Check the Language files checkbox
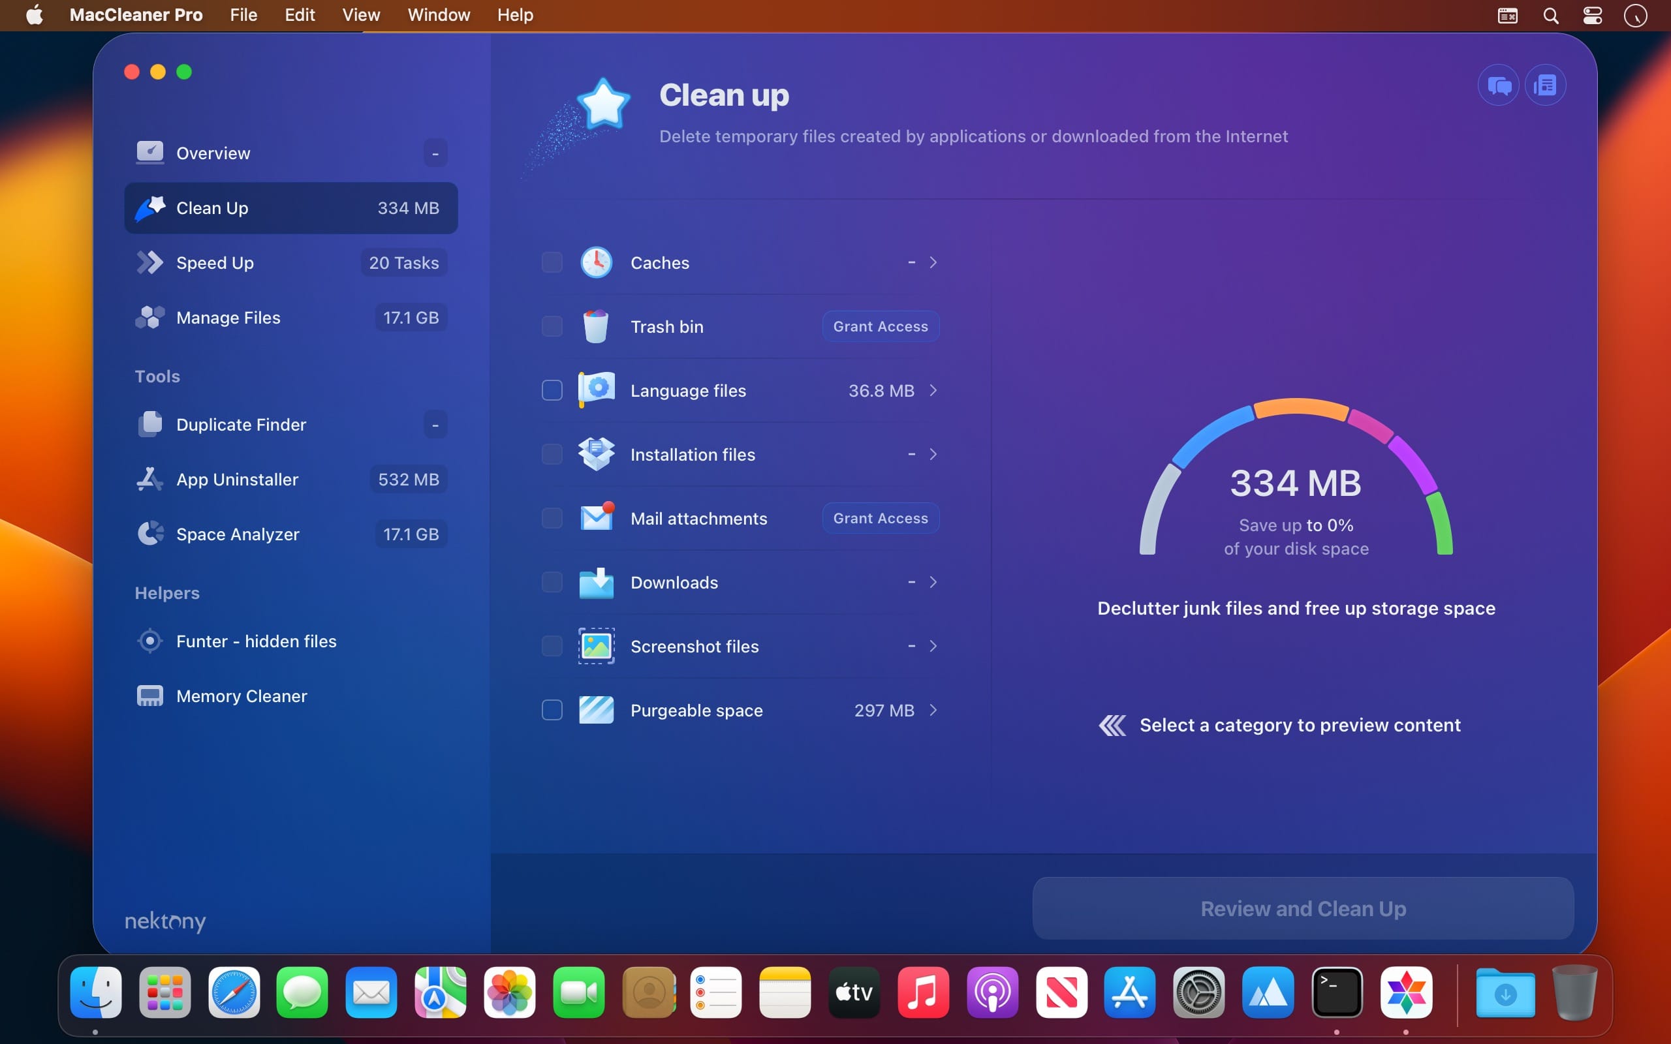 point(552,391)
